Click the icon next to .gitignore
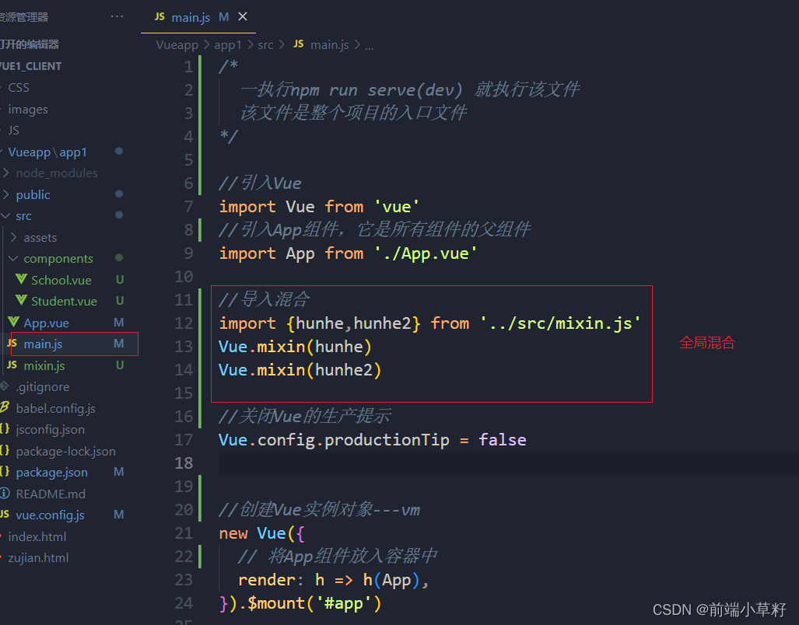The image size is (799, 625). (7, 386)
